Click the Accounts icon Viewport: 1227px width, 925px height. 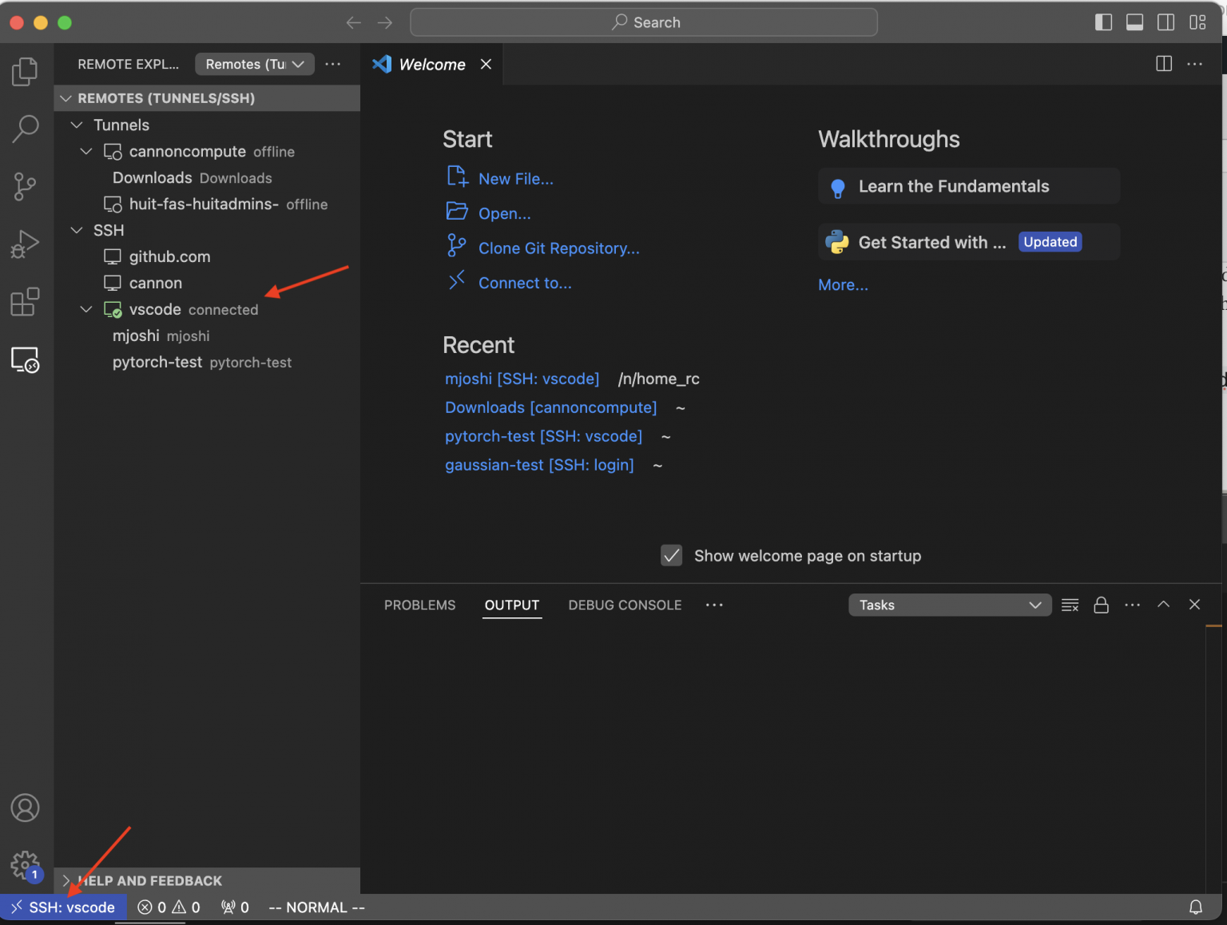click(x=25, y=808)
